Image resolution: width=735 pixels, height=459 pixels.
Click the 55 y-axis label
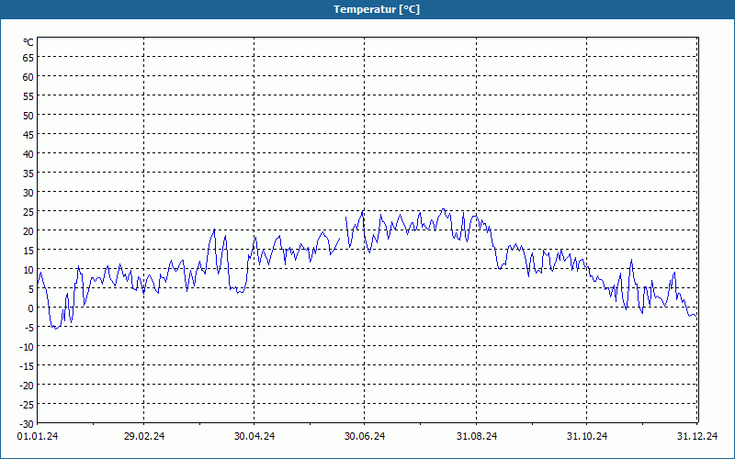point(28,96)
